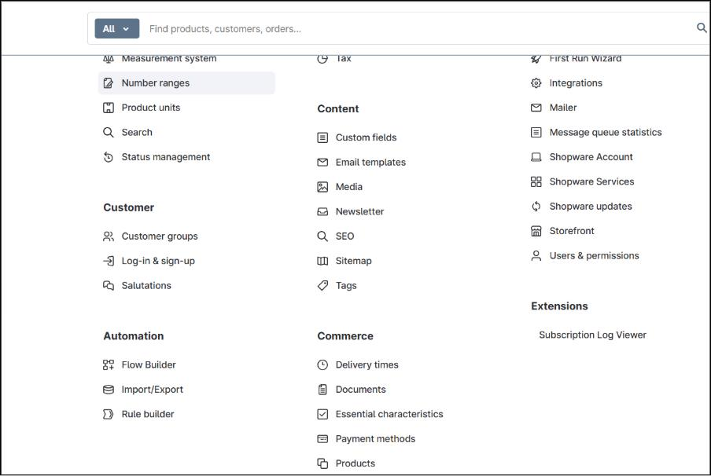Select the SEO magnifier icon
The width and height of the screenshot is (711, 476).
322,236
